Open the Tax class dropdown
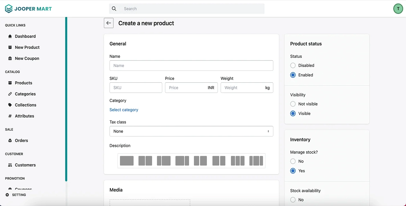Screen dimensions: 406x206 pos(191,131)
